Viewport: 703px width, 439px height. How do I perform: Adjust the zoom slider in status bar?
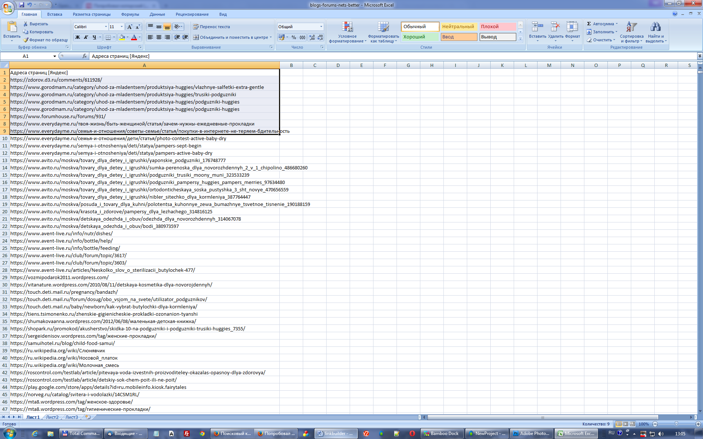tap(676, 424)
